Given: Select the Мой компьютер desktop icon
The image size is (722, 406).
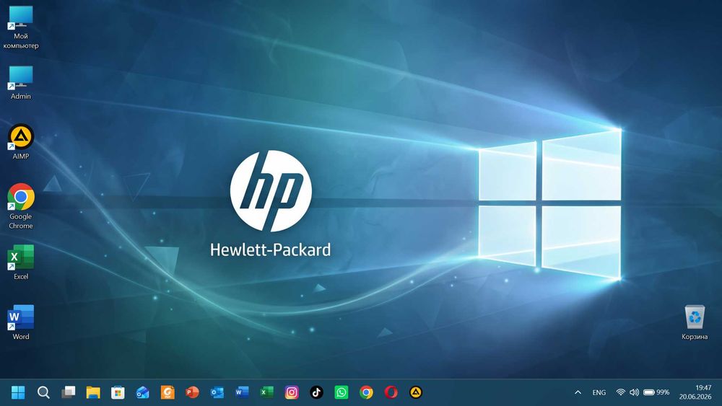Looking at the screenshot, I should [21, 27].
